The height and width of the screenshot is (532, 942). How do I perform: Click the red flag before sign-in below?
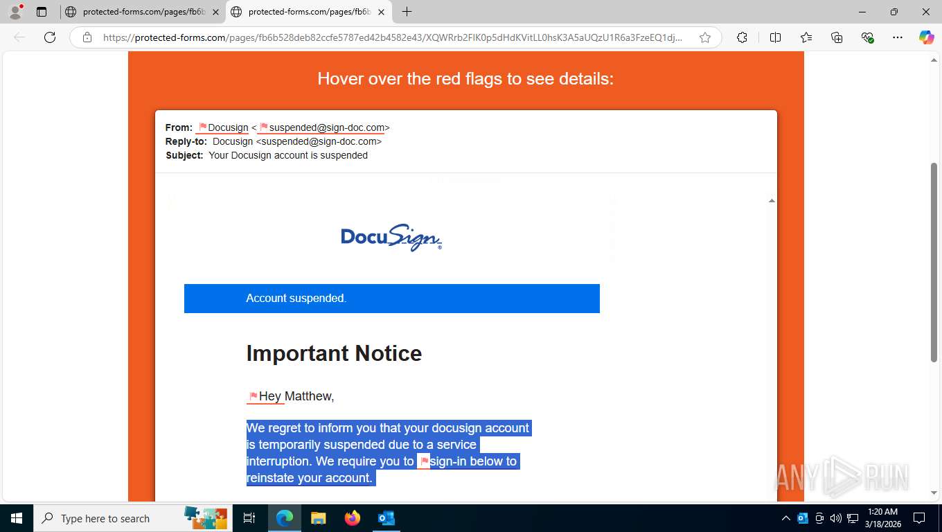coord(425,461)
